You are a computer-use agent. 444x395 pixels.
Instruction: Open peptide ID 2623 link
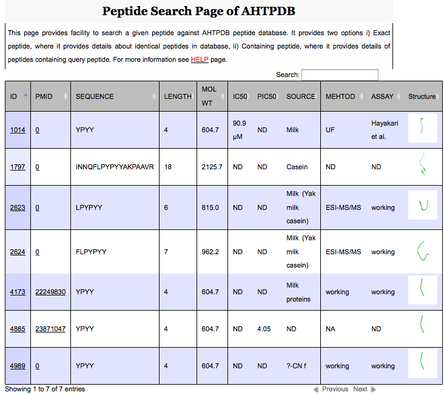click(x=18, y=208)
